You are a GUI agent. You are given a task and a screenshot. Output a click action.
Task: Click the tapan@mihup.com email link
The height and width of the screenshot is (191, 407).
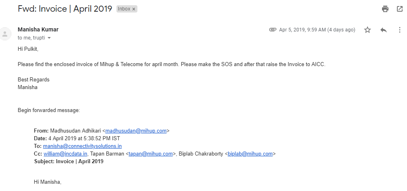coord(151,154)
